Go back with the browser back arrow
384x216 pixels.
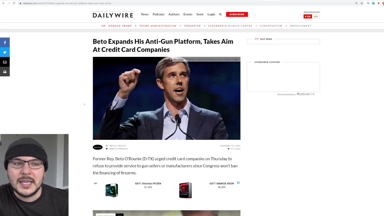[3, 3]
